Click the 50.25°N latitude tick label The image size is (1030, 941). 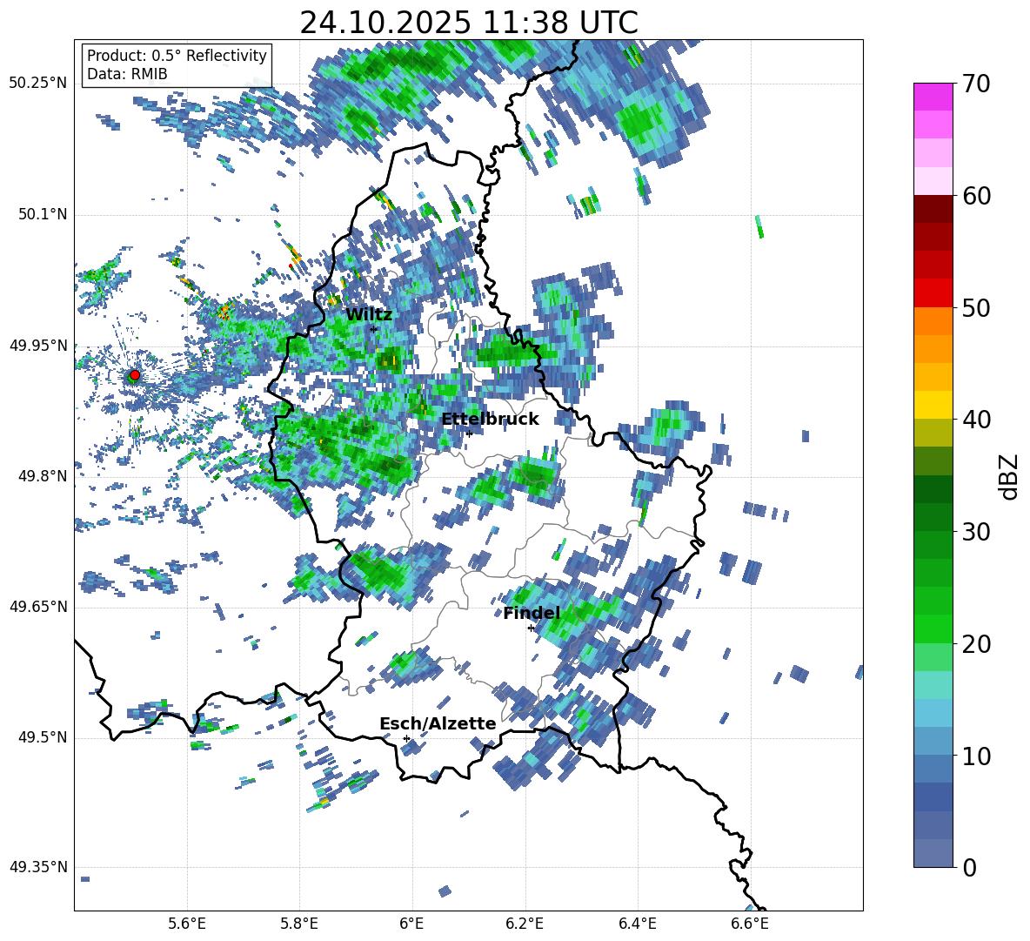(x=37, y=84)
